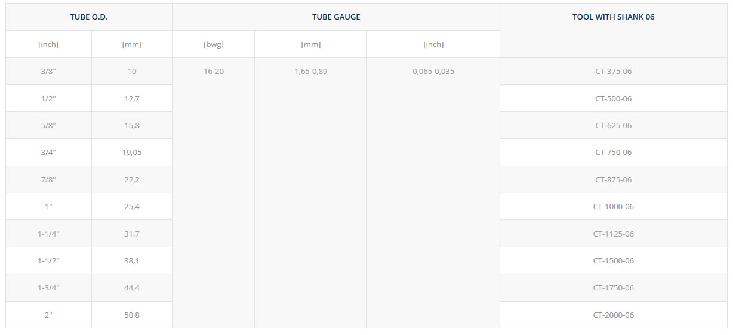733x335 pixels.
Task: Click the TUBE GAUGE column header
Action: point(336,17)
